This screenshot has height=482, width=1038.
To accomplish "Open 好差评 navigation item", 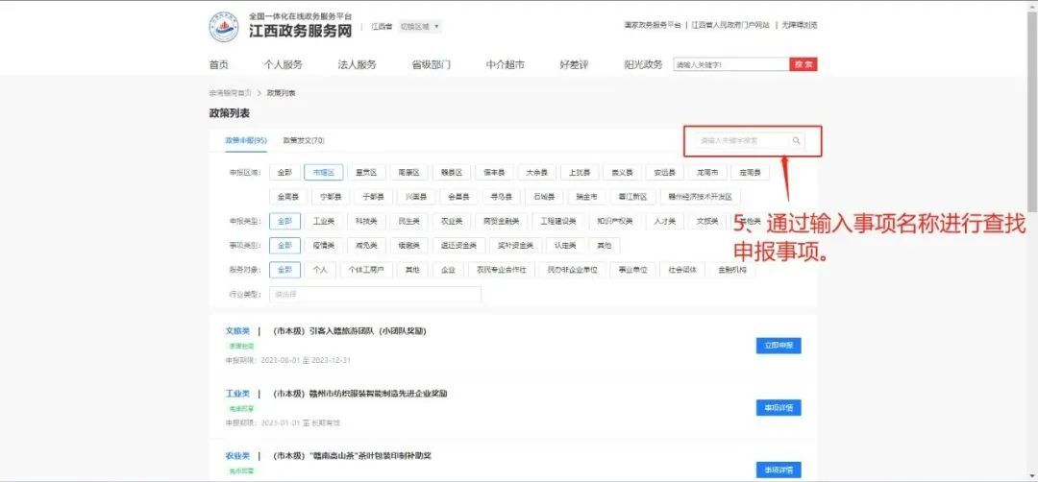I will [574, 64].
